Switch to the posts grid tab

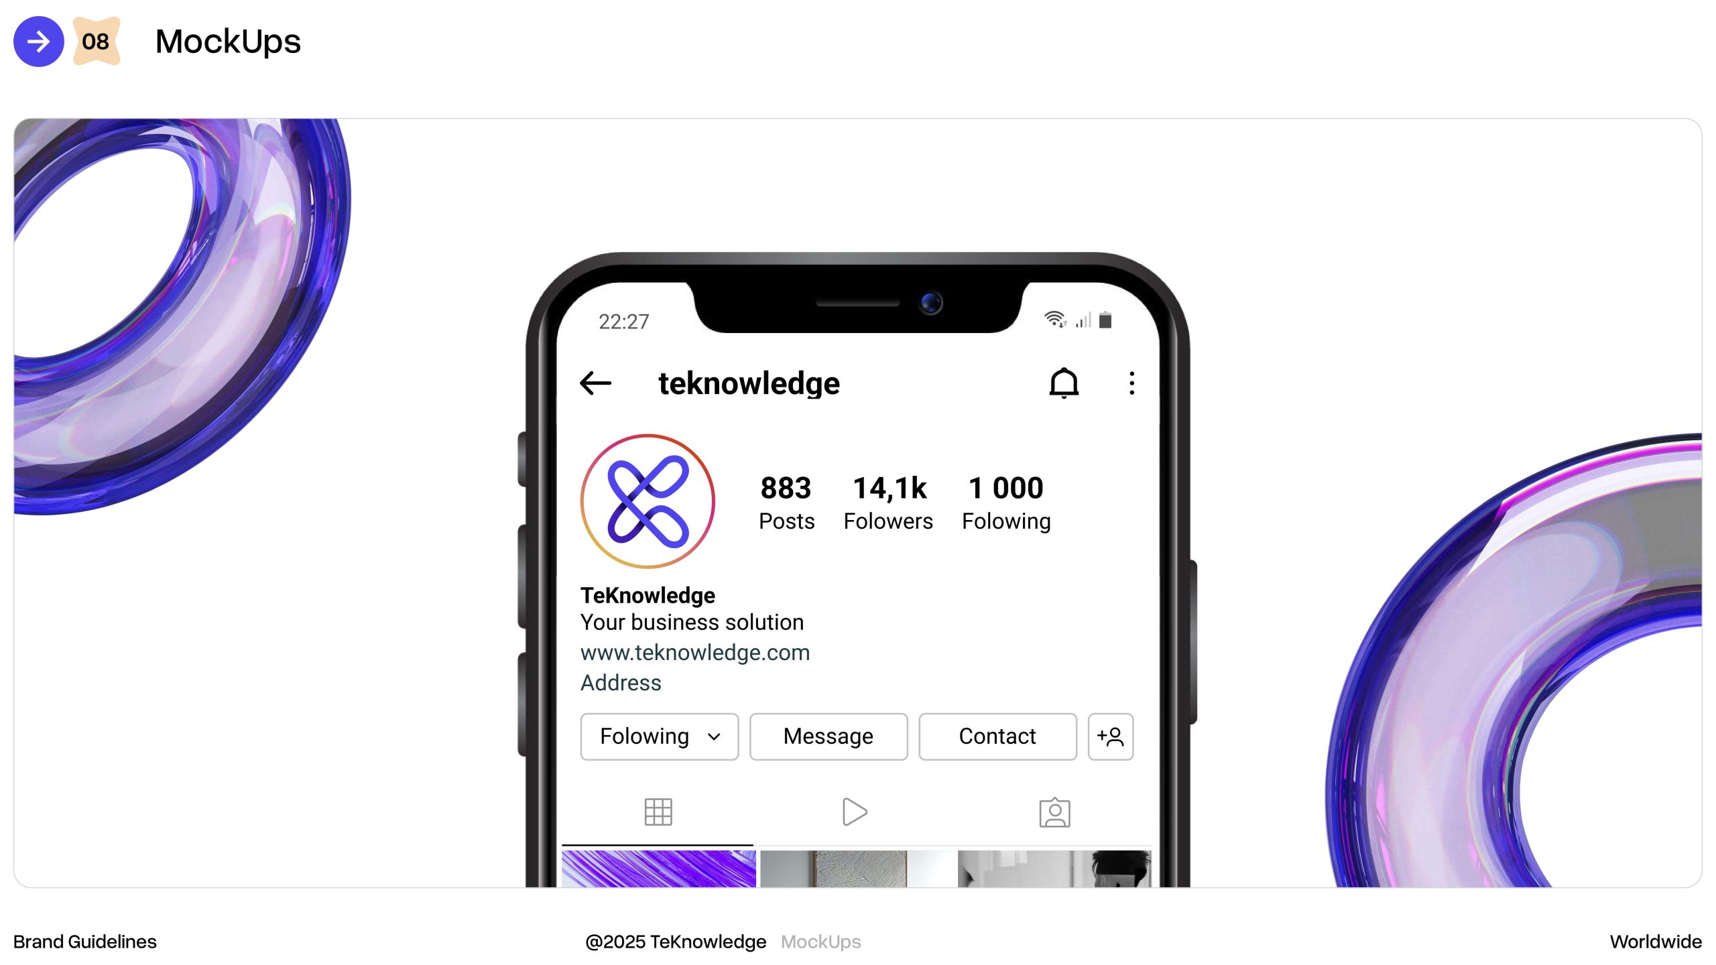[658, 812]
